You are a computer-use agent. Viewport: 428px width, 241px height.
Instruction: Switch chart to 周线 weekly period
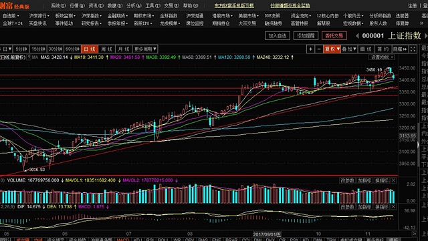[x=106, y=49]
